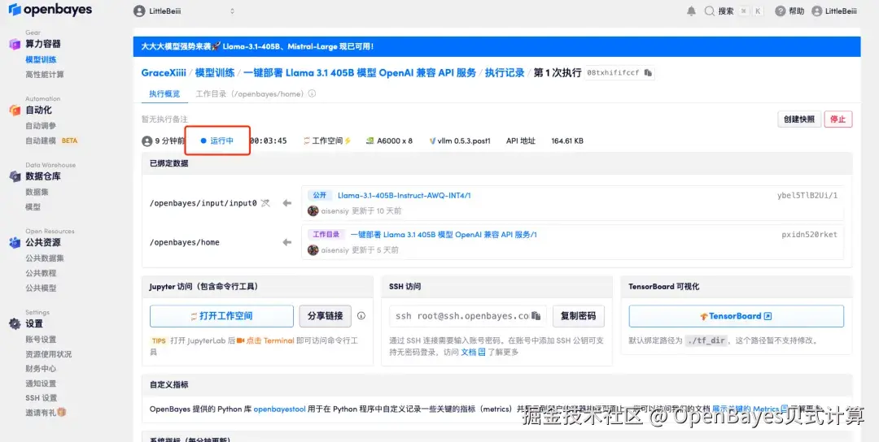879x442 pixels.
Task: Click the unbind icon beside /openbayes/input/input0
Action: pos(265,202)
